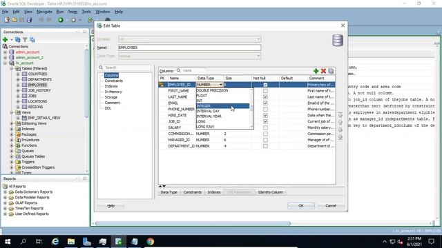The image size is (442, 248).
Task: Expand admin_account connection node
Action: (x=5, y=52)
